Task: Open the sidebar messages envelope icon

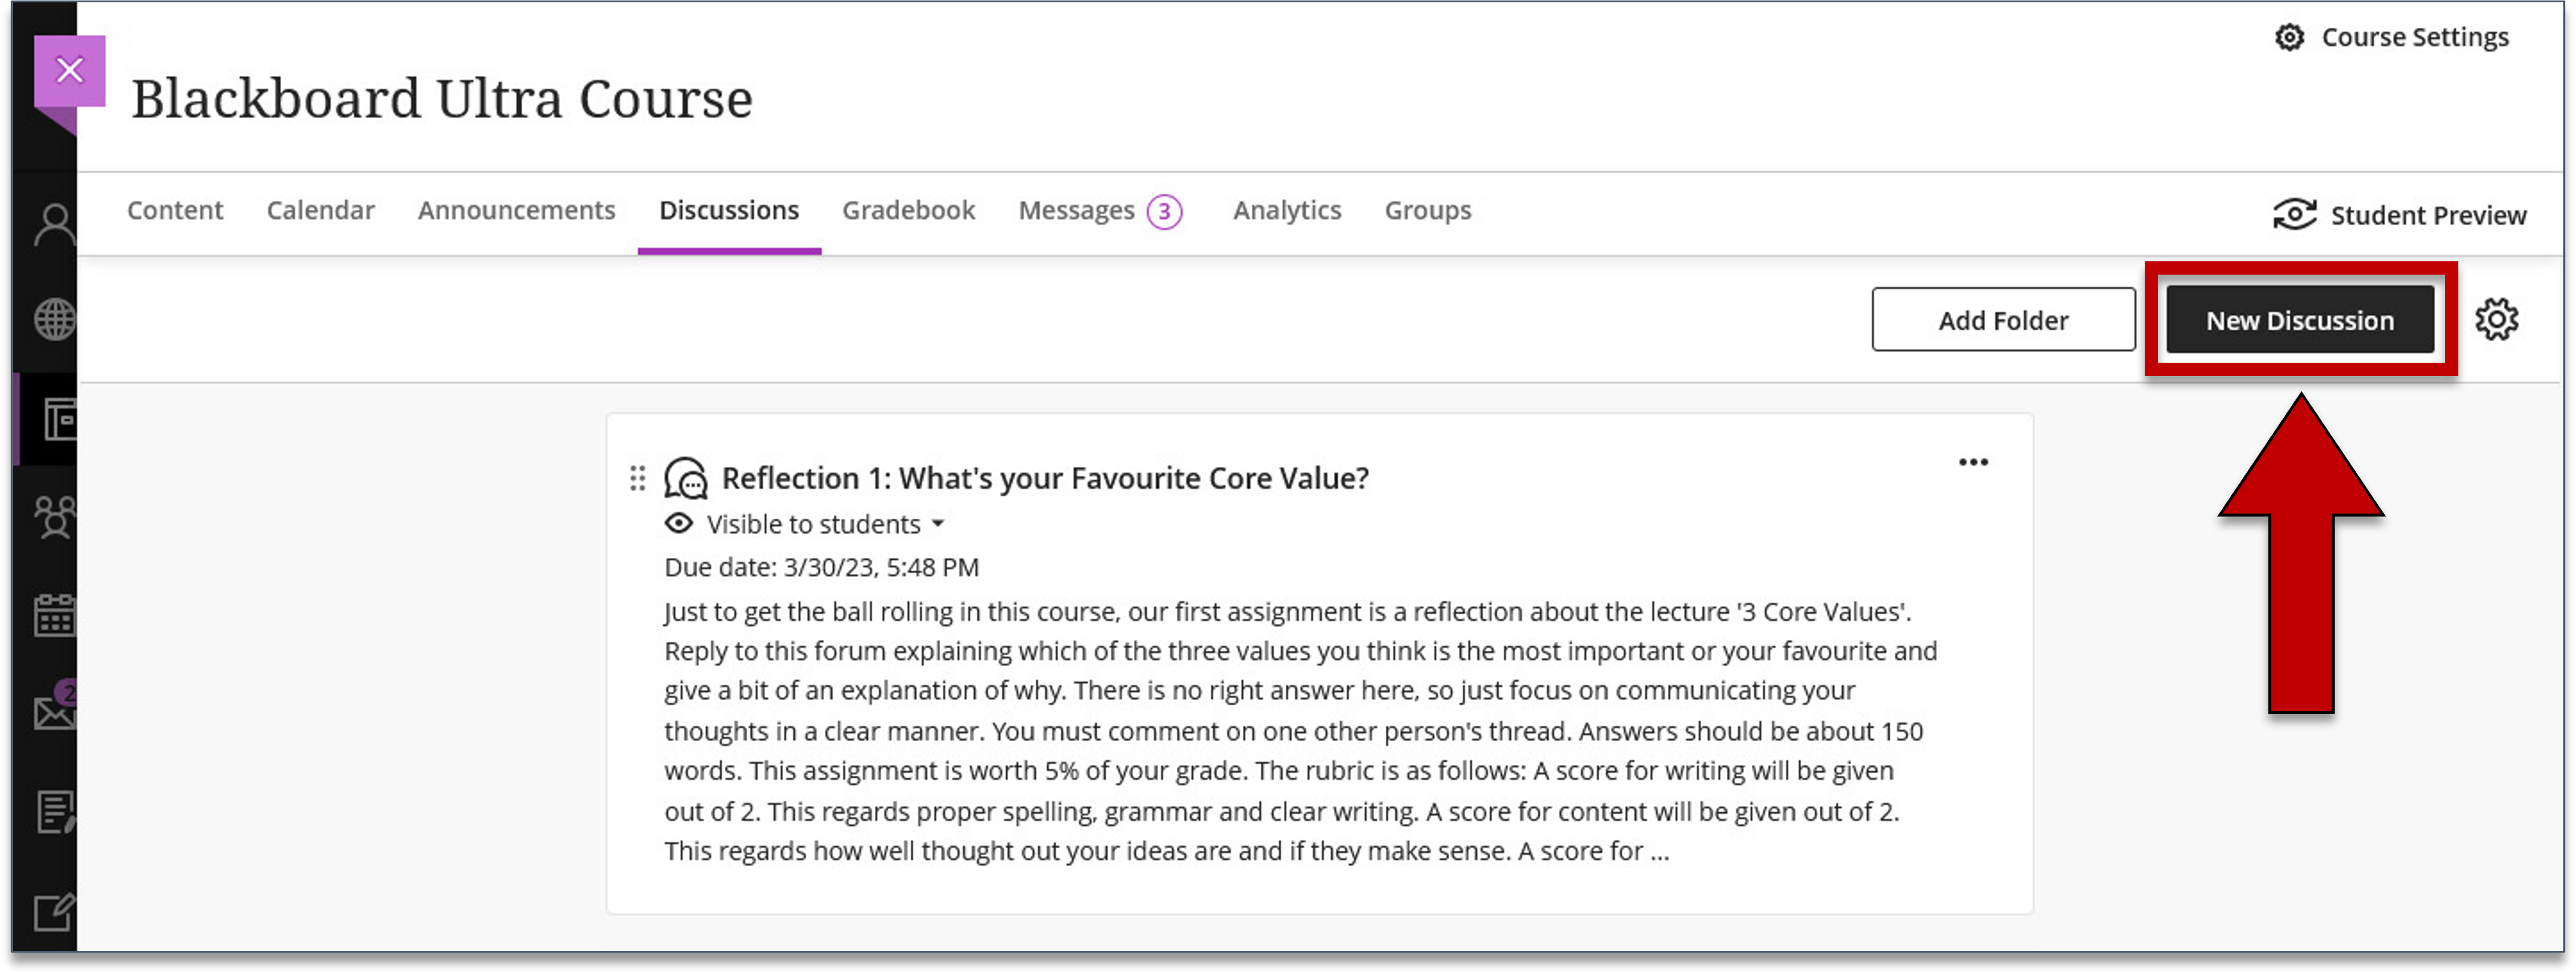Action: [x=55, y=708]
